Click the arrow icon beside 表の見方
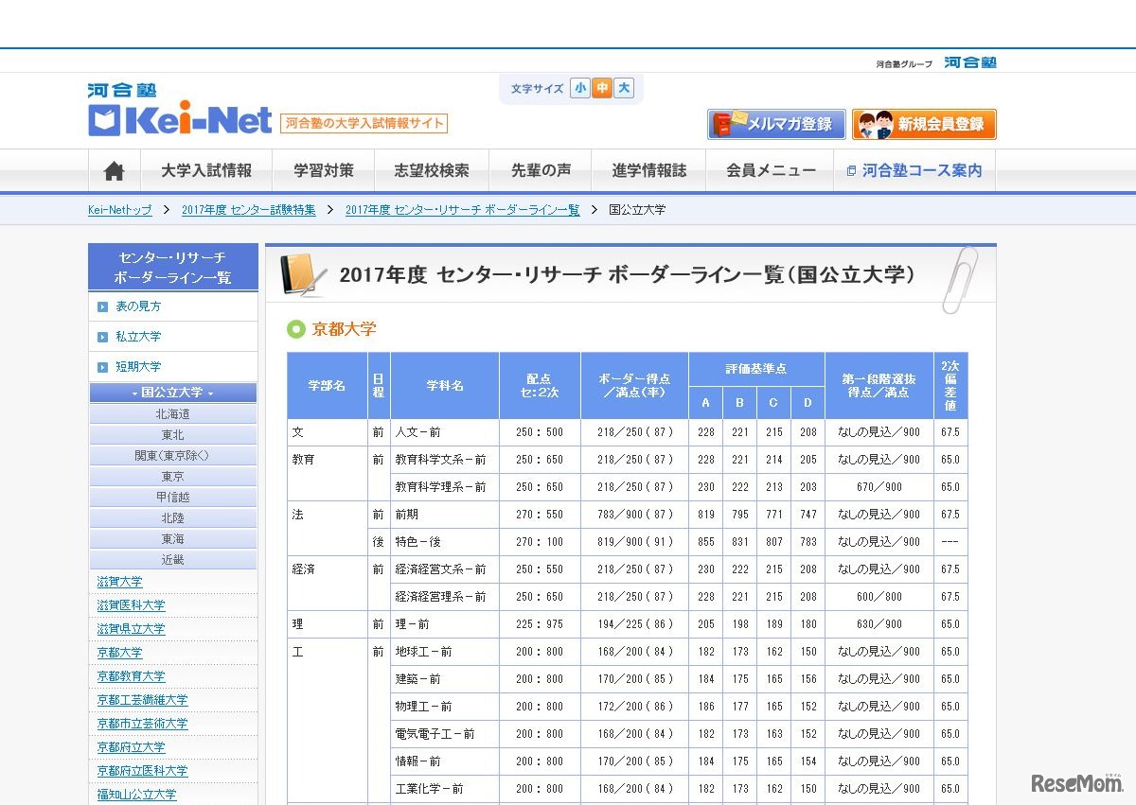 (x=103, y=306)
